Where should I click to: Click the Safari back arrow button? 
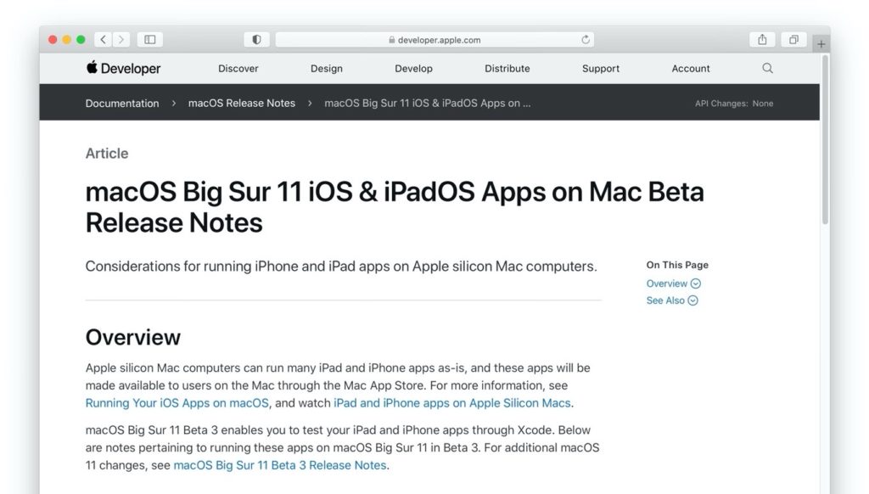[104, 39]
